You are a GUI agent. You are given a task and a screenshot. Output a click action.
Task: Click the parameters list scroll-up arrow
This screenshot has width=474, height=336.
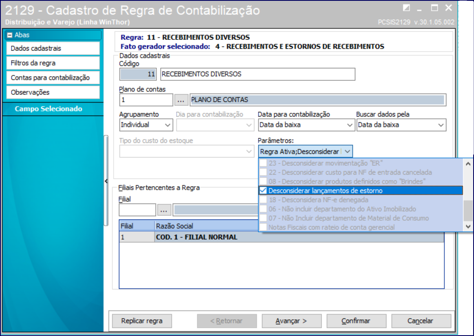pyautogui.click(x=468, y=164)
